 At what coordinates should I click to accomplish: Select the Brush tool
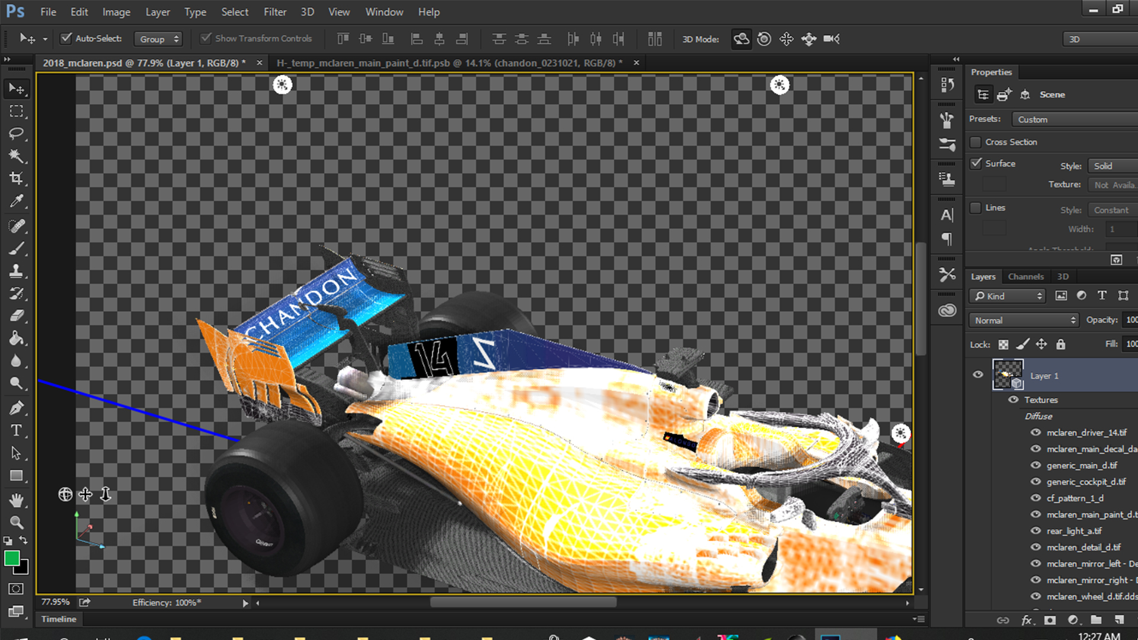(16, 249)
